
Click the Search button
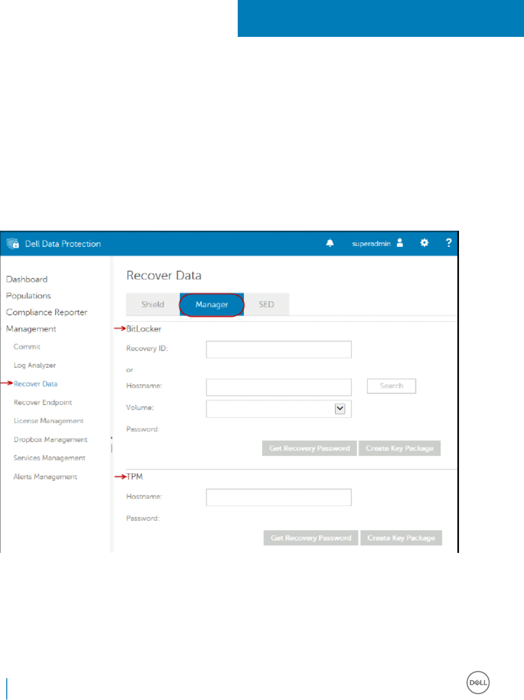tap(392, 386)
